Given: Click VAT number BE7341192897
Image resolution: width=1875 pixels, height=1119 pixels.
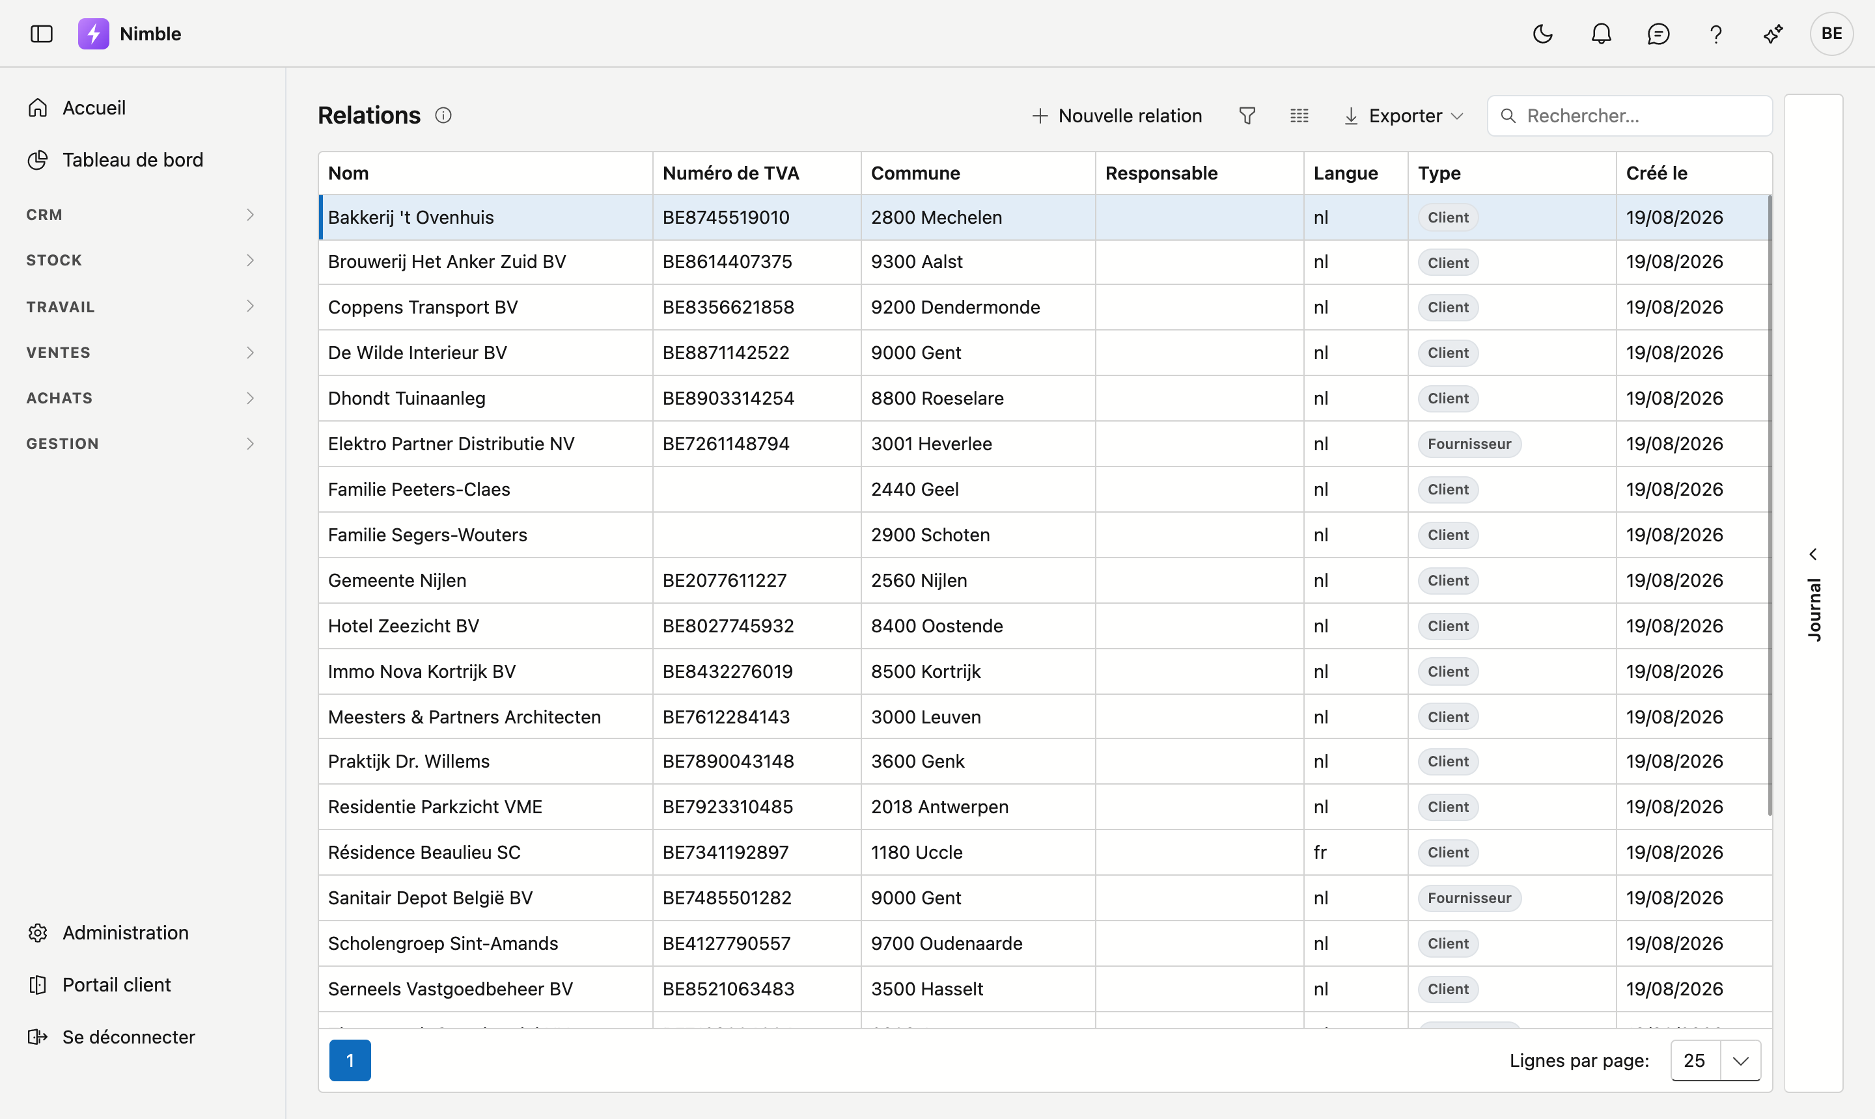Looking at the screenshot, I should 725,852.
